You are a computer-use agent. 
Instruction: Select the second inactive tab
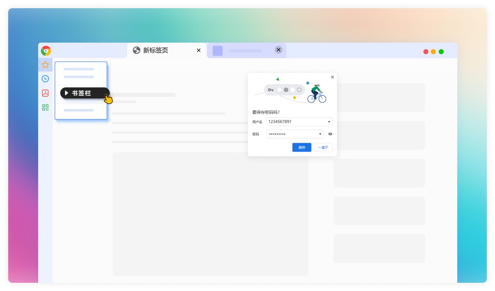246,50
